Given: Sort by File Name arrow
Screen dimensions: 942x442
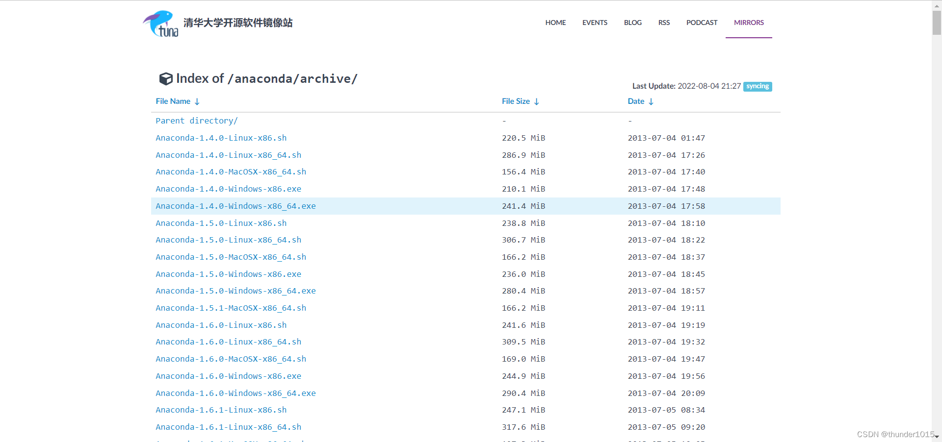Looking at the screenshot, I should 197,101.
